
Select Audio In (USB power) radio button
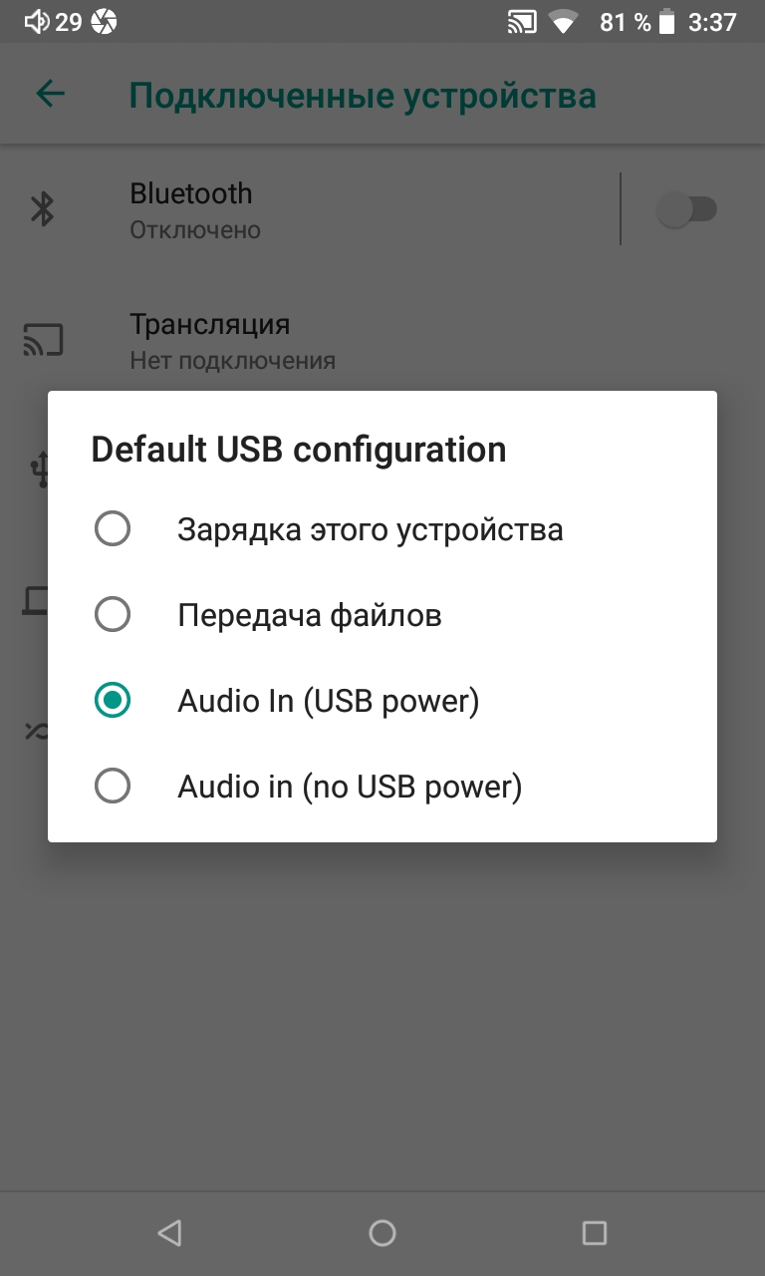coord(113,701)
